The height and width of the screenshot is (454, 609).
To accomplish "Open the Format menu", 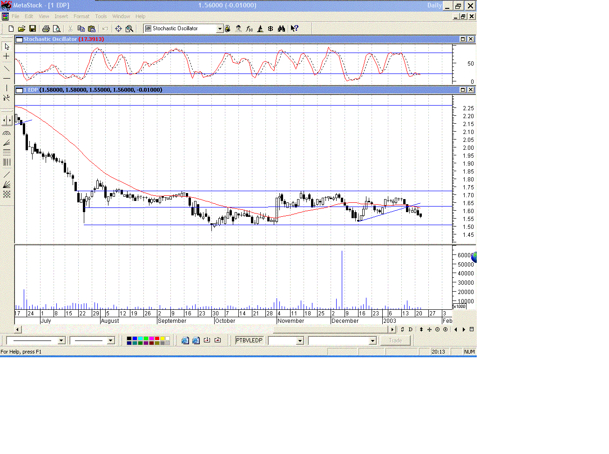I will pos(81,16).
